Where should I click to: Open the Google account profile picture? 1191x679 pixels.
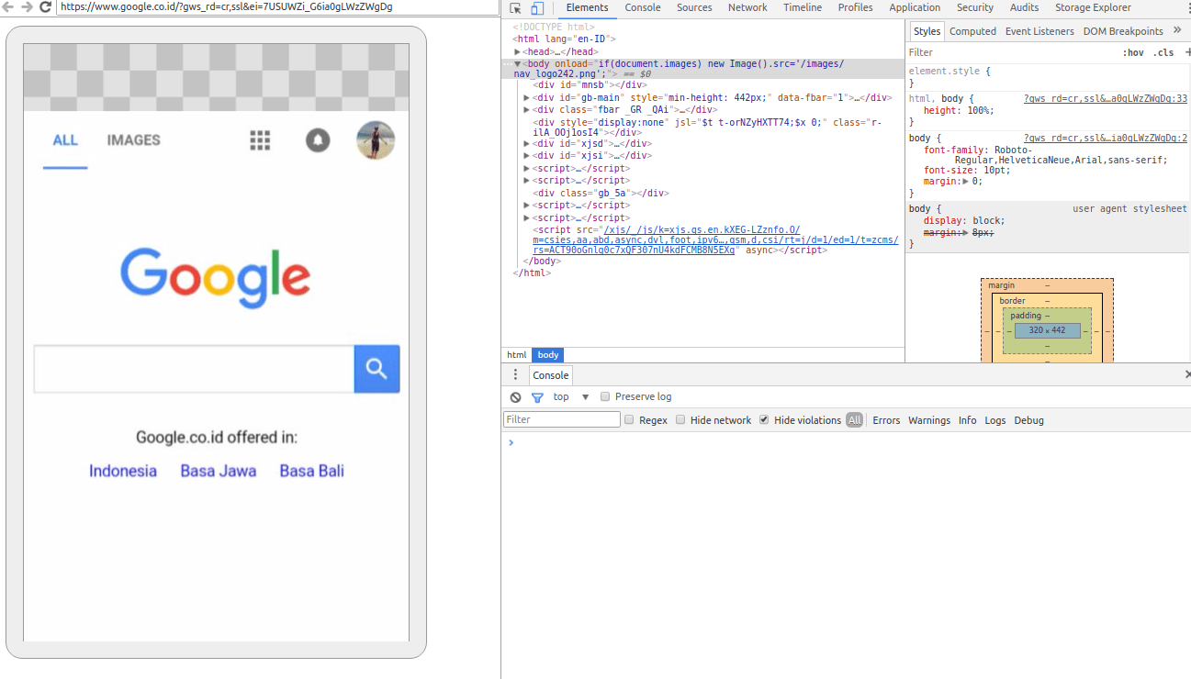pos(376,140)
